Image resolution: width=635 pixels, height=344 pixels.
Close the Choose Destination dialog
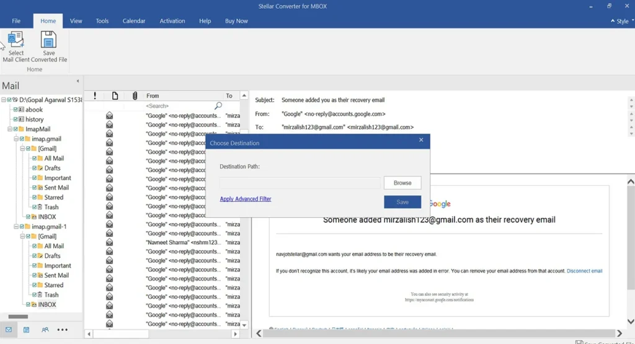tap(421, 139)
